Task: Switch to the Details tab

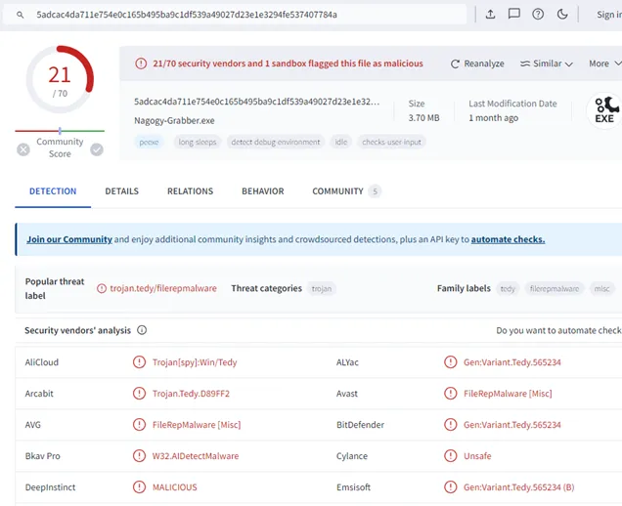Action: click(x=122, y=191)
